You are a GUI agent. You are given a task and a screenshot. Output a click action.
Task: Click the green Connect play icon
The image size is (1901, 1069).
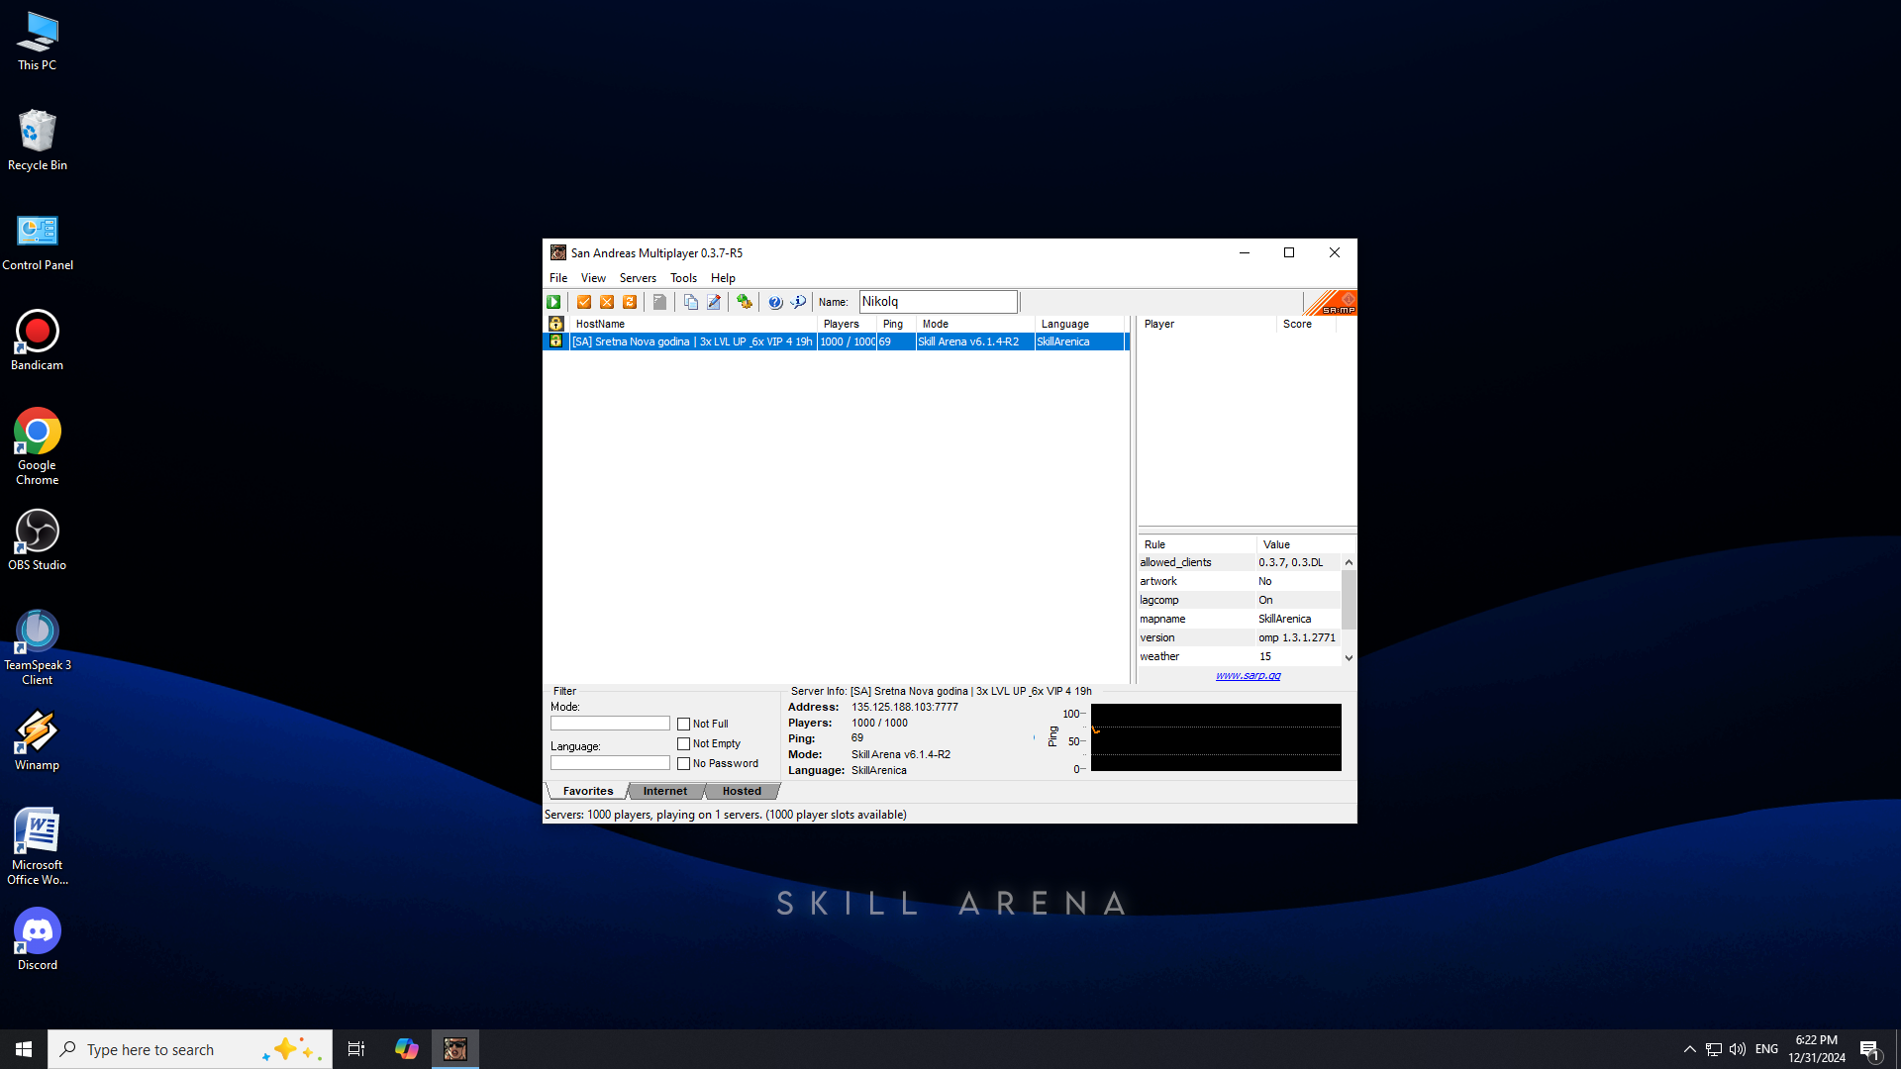553,302
